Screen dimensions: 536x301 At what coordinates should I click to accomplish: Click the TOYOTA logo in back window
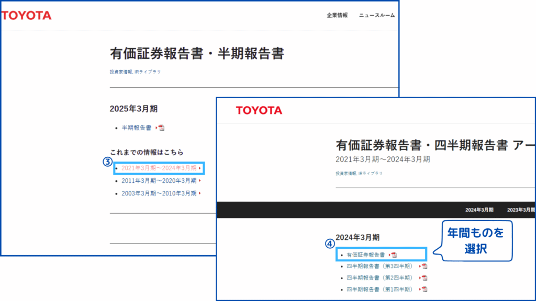tap(26, 15)
